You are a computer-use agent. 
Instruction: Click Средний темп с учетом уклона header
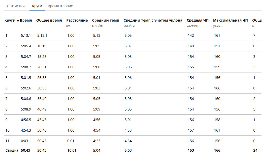pos(153,20)
